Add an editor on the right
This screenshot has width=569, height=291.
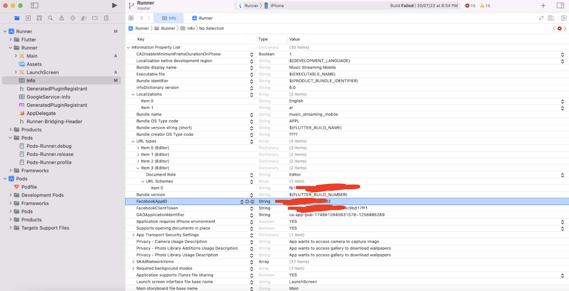pyautogui.click(x=564, y=18)
